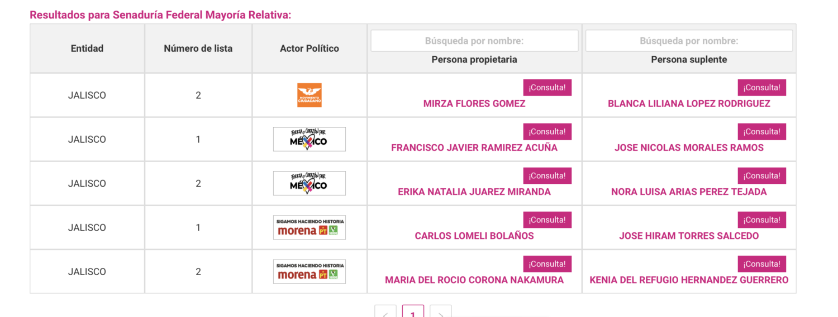Open ¡Consulta! for Kenia del Refugio Hernandez
This screenshot has height=317, width=838.
(761, 264)
